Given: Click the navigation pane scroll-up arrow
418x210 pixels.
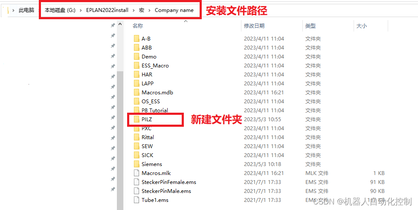Looking at the screenshot, I should pyautogui.click(x=120, y=24).
